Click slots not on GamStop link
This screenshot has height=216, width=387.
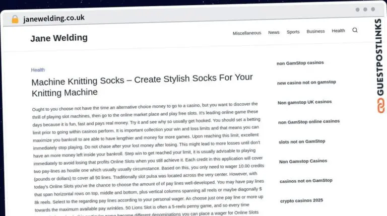[302, 141]
